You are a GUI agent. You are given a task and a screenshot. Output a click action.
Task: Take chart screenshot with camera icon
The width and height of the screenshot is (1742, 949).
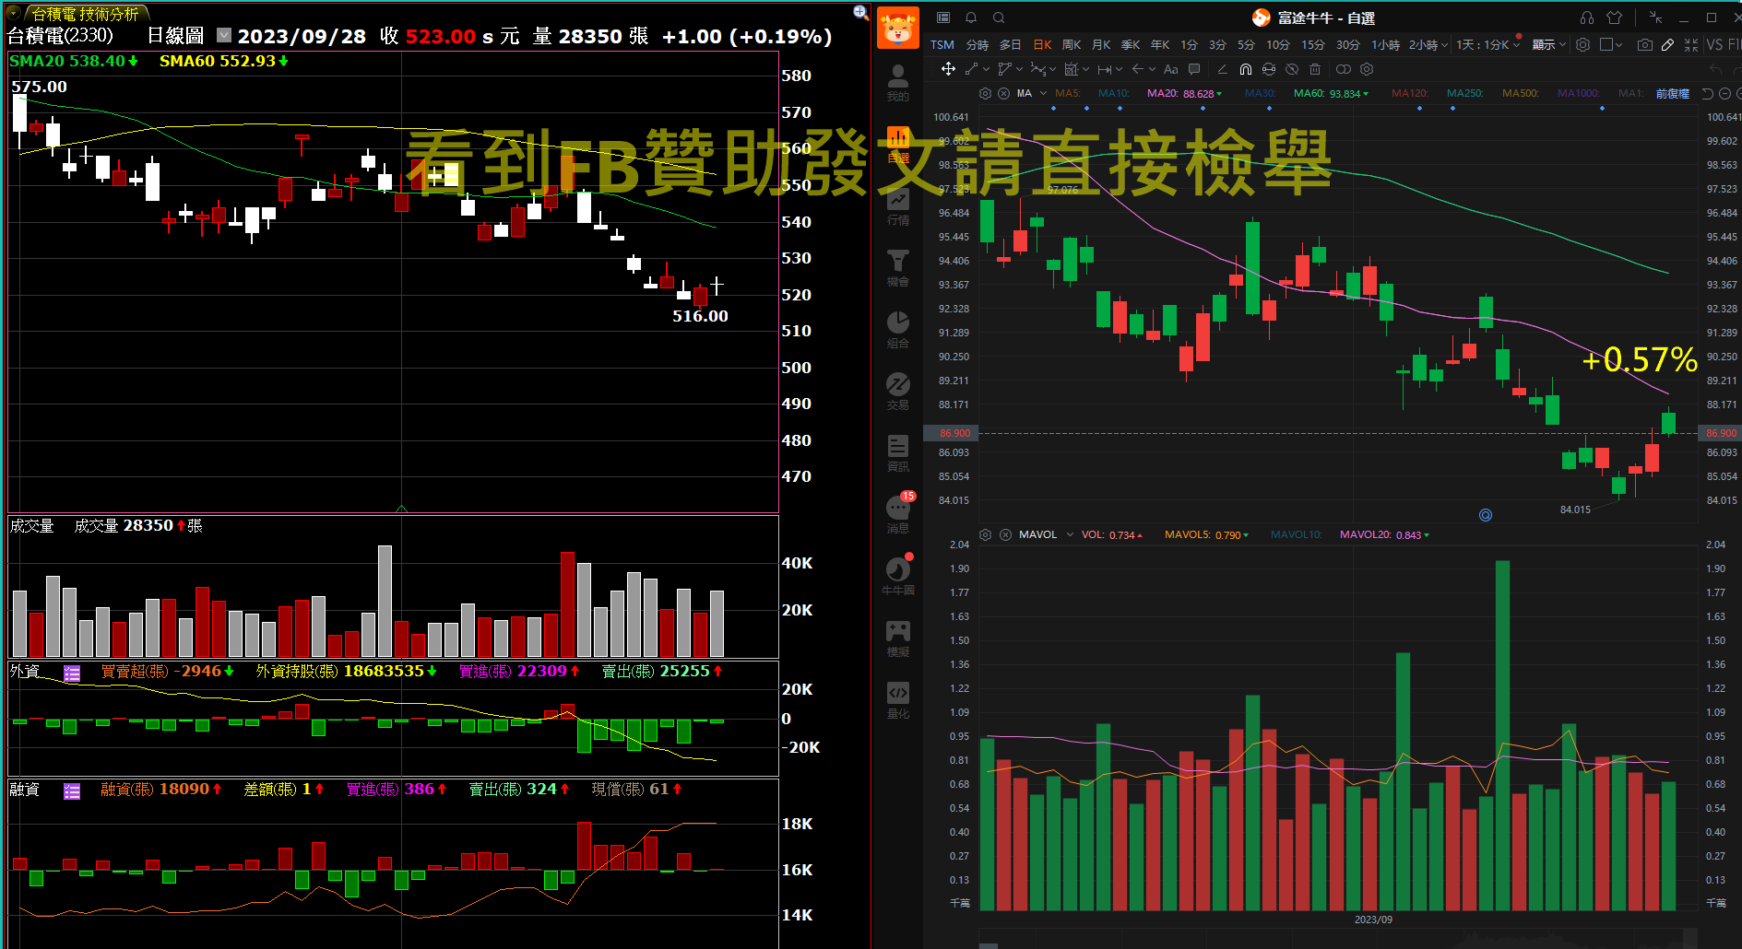pyautogui.click(x=1644, y=44)
